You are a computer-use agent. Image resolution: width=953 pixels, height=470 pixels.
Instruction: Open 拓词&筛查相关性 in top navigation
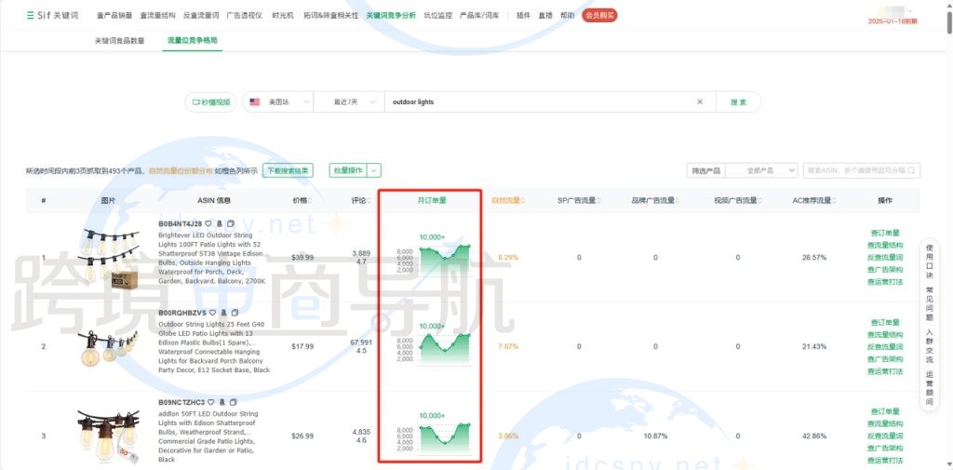pyautogui.click(x=330, y=16)
